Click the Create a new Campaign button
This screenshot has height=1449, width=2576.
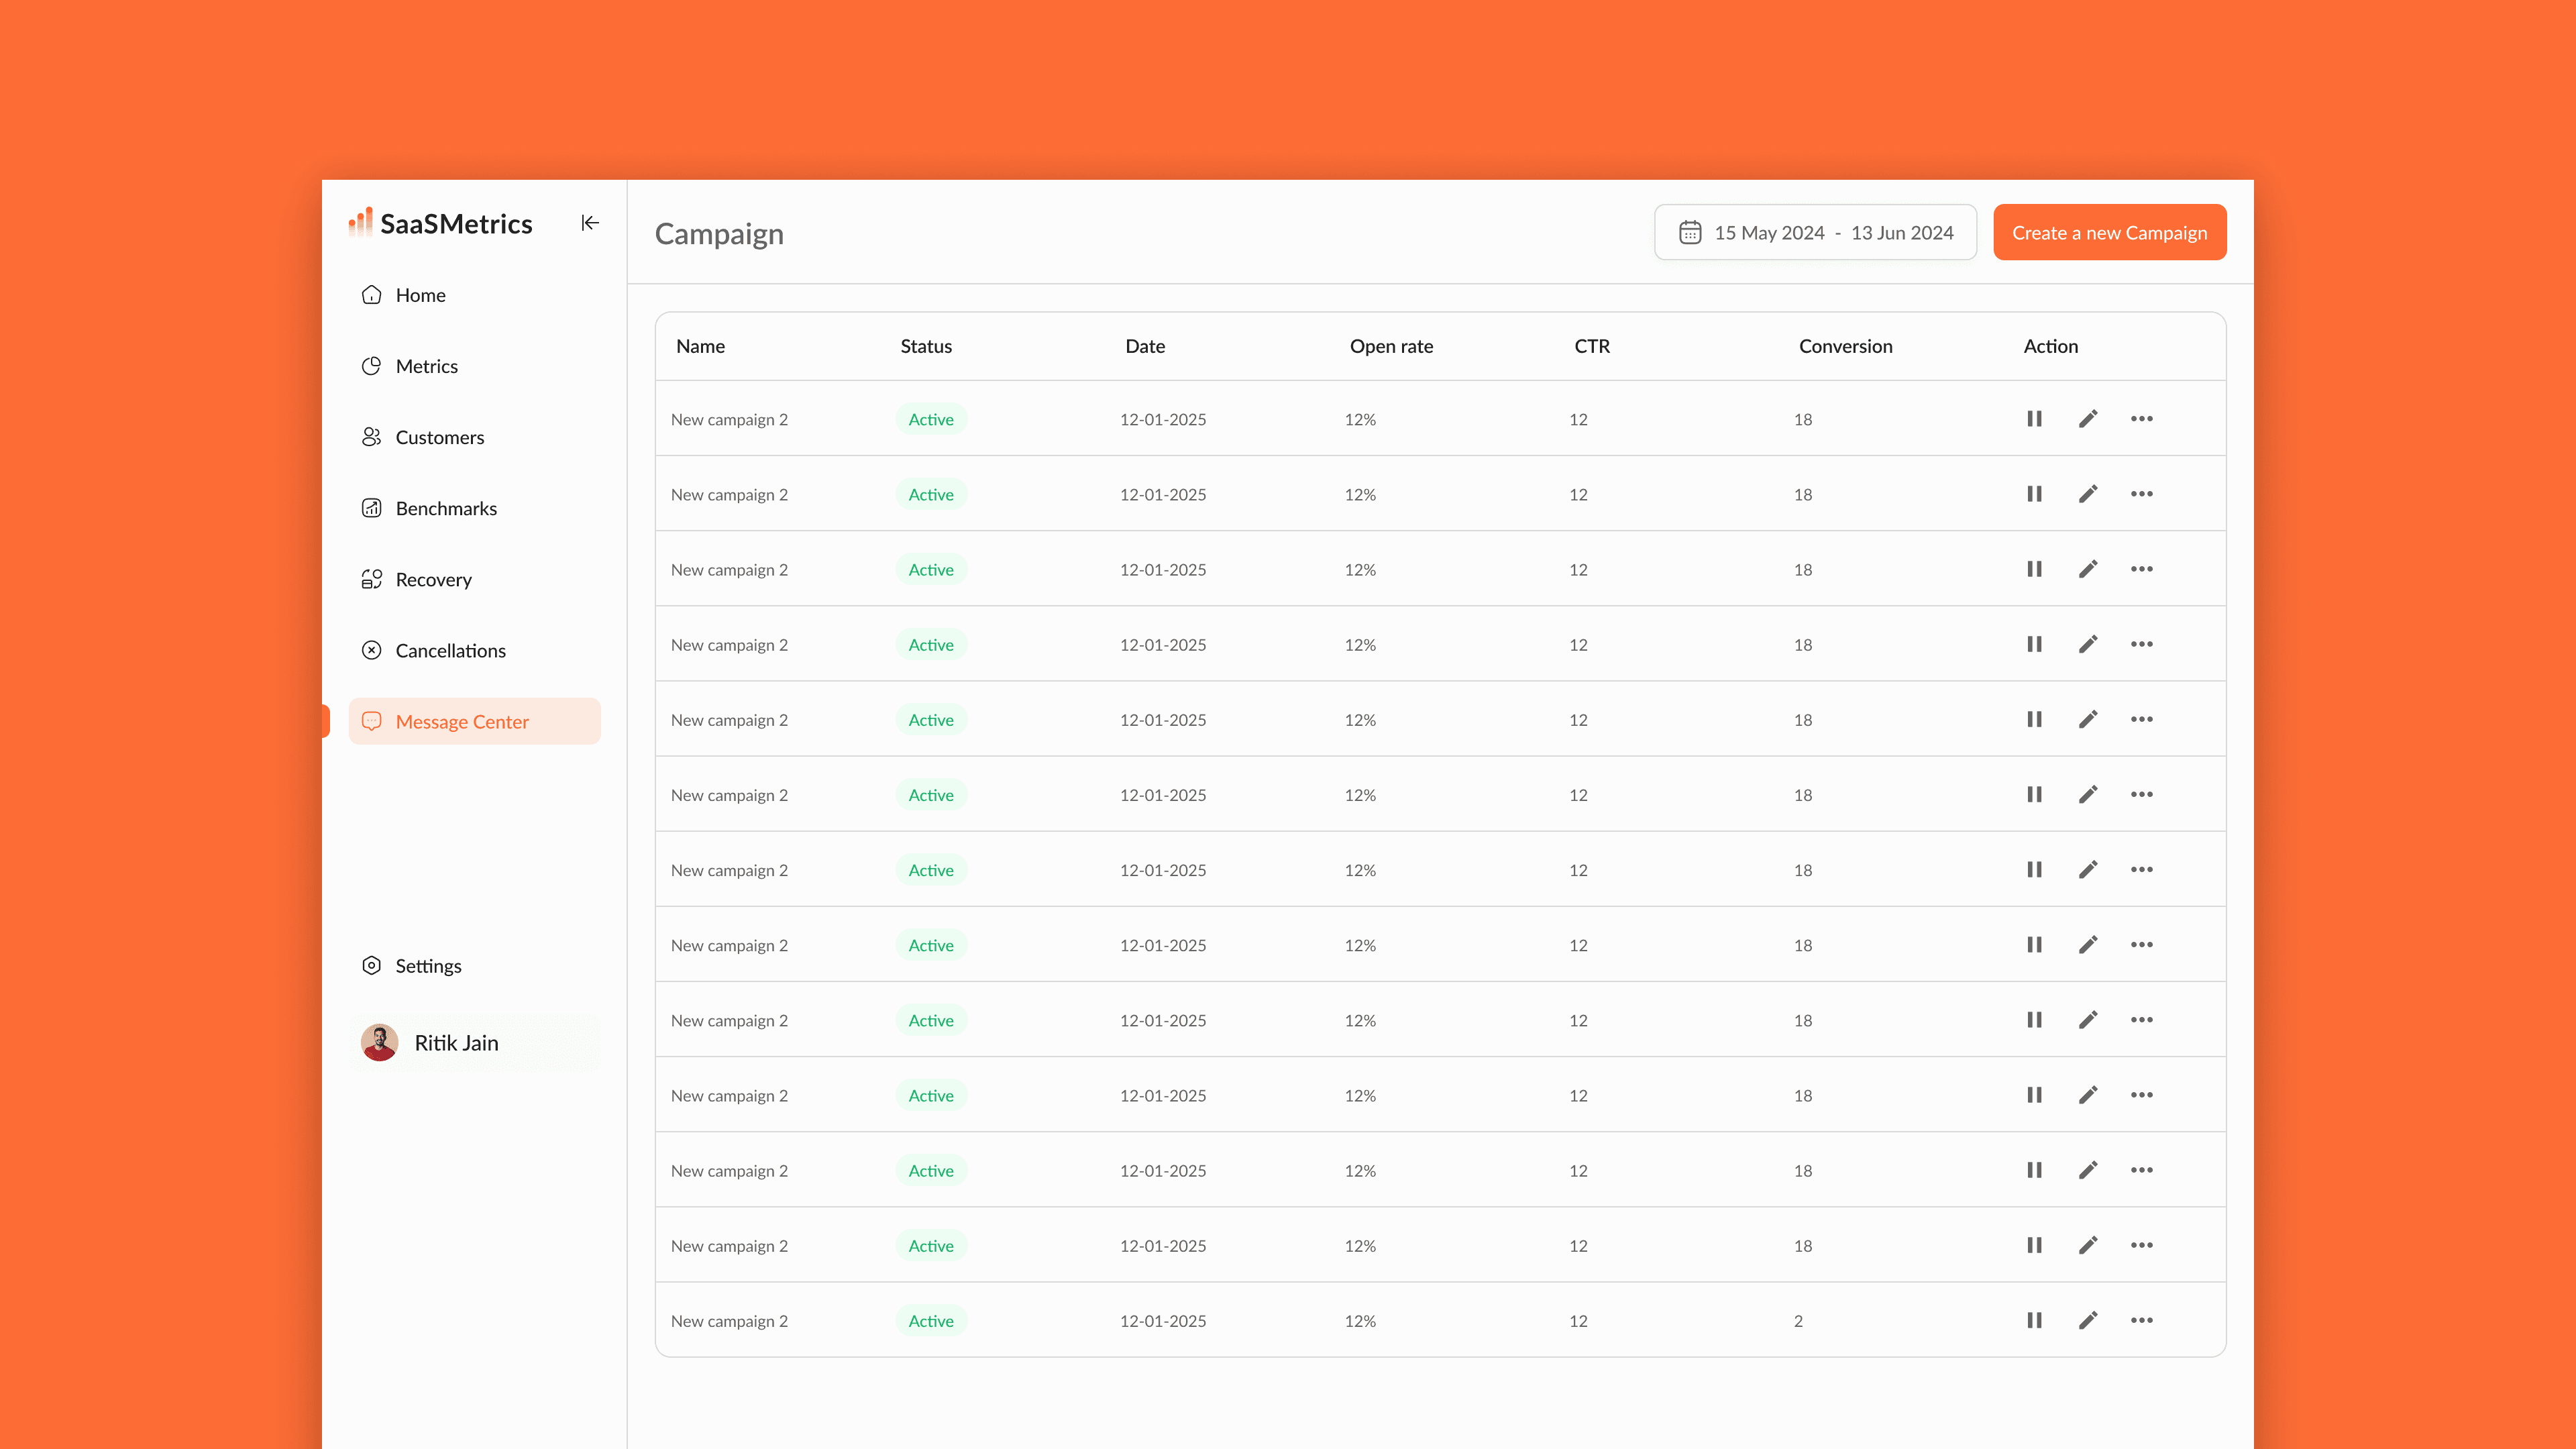[x=2109, y=233]
